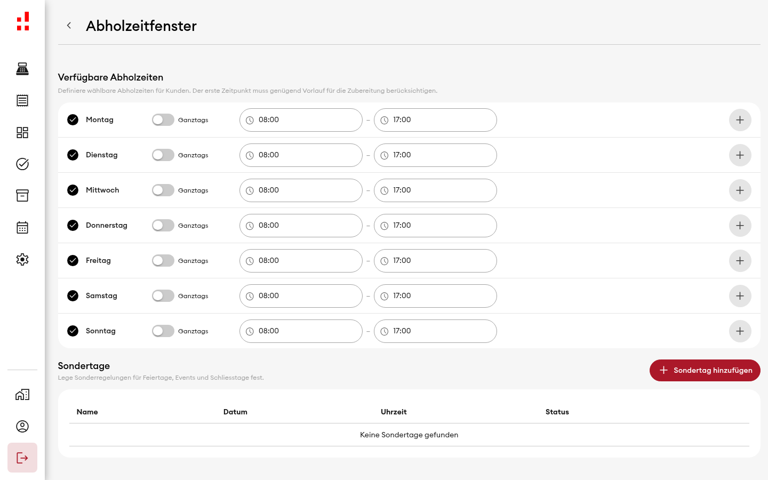Click 'Keine Sondertage gefunden' message
Screen dimensions: 768x480
409,435
